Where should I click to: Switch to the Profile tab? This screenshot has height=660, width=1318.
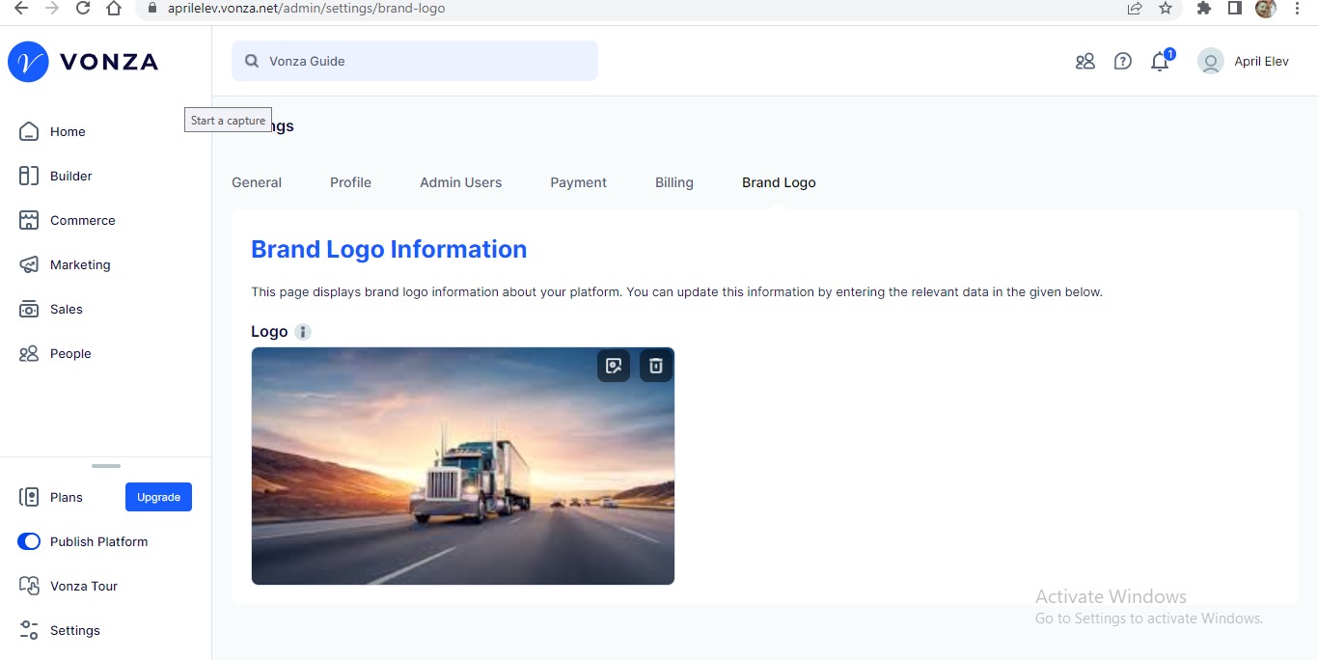click(350, 182)
